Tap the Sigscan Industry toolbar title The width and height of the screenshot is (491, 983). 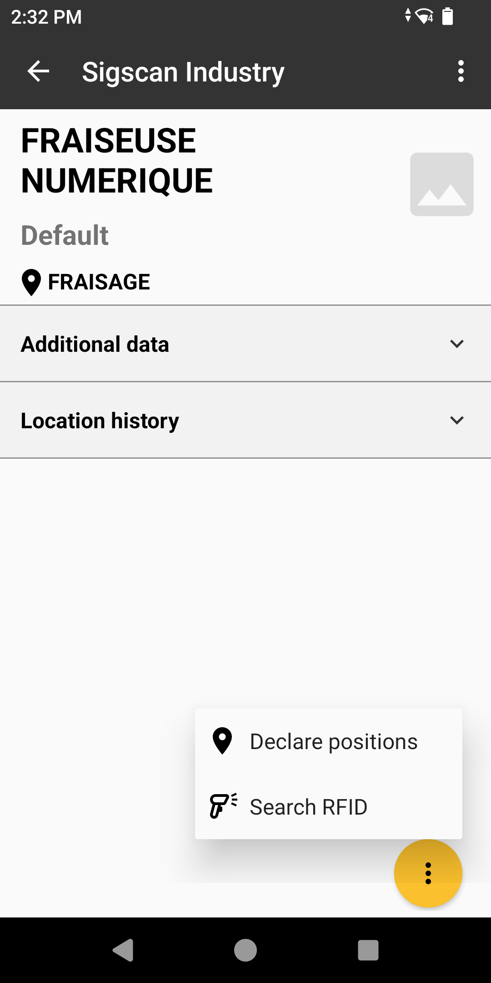(x=183, y=72)
